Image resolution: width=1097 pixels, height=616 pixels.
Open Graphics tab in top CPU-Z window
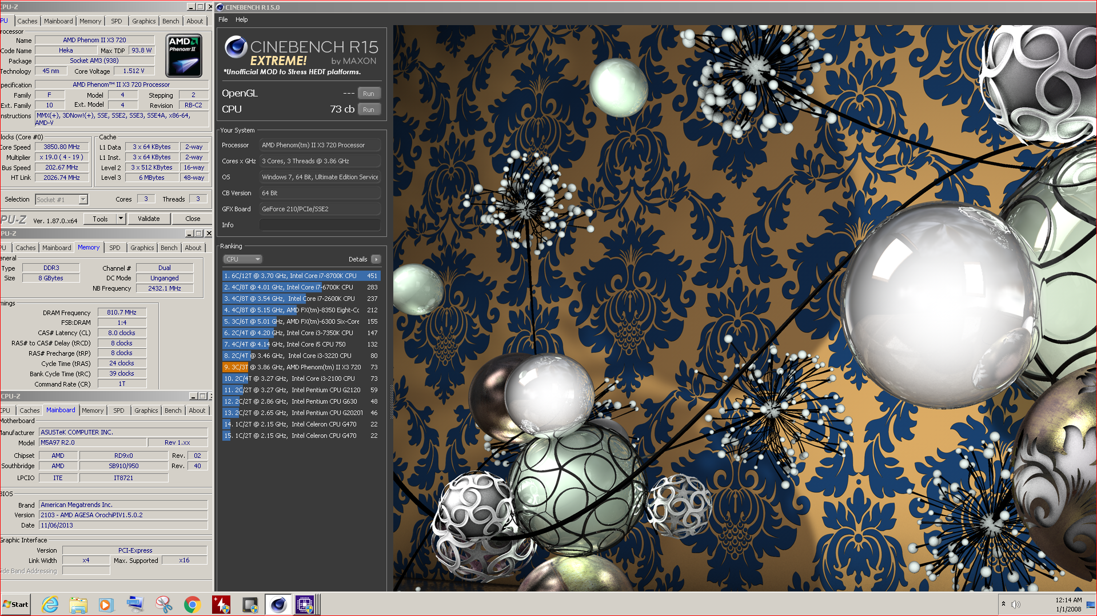coord(143,21)
